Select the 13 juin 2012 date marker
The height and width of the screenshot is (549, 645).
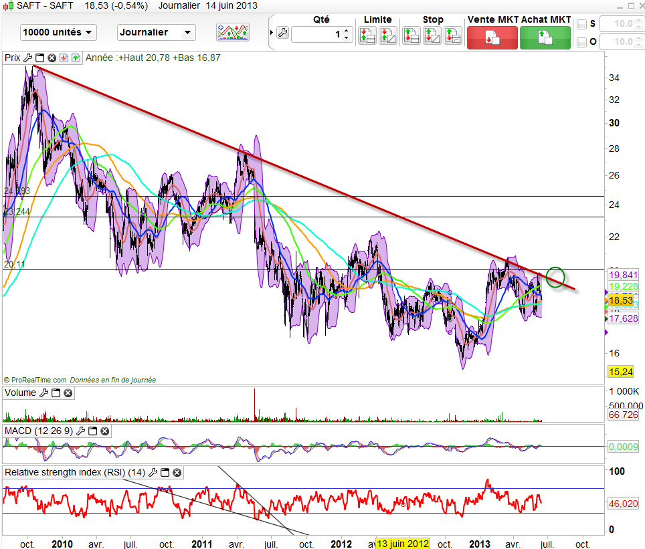pyautogui.click(x=402, y=543)
